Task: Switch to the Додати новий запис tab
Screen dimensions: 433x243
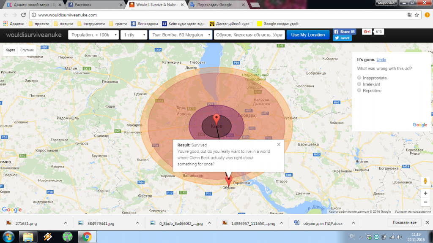Action: click(x=33, y=5)
